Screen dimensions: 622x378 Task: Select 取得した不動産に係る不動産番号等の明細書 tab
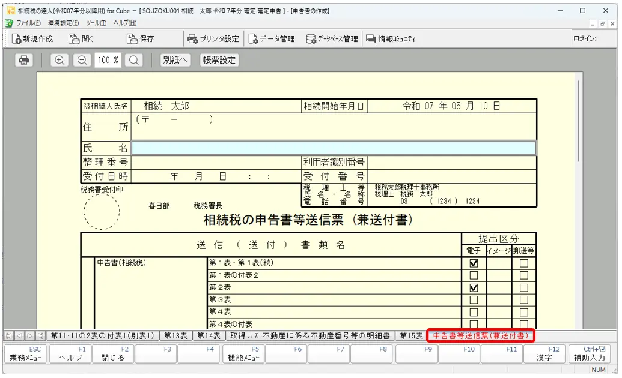(310, 336)
